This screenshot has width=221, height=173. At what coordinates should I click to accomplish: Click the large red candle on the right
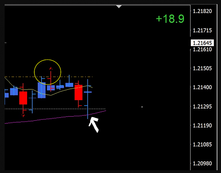(x=78, y=92)
